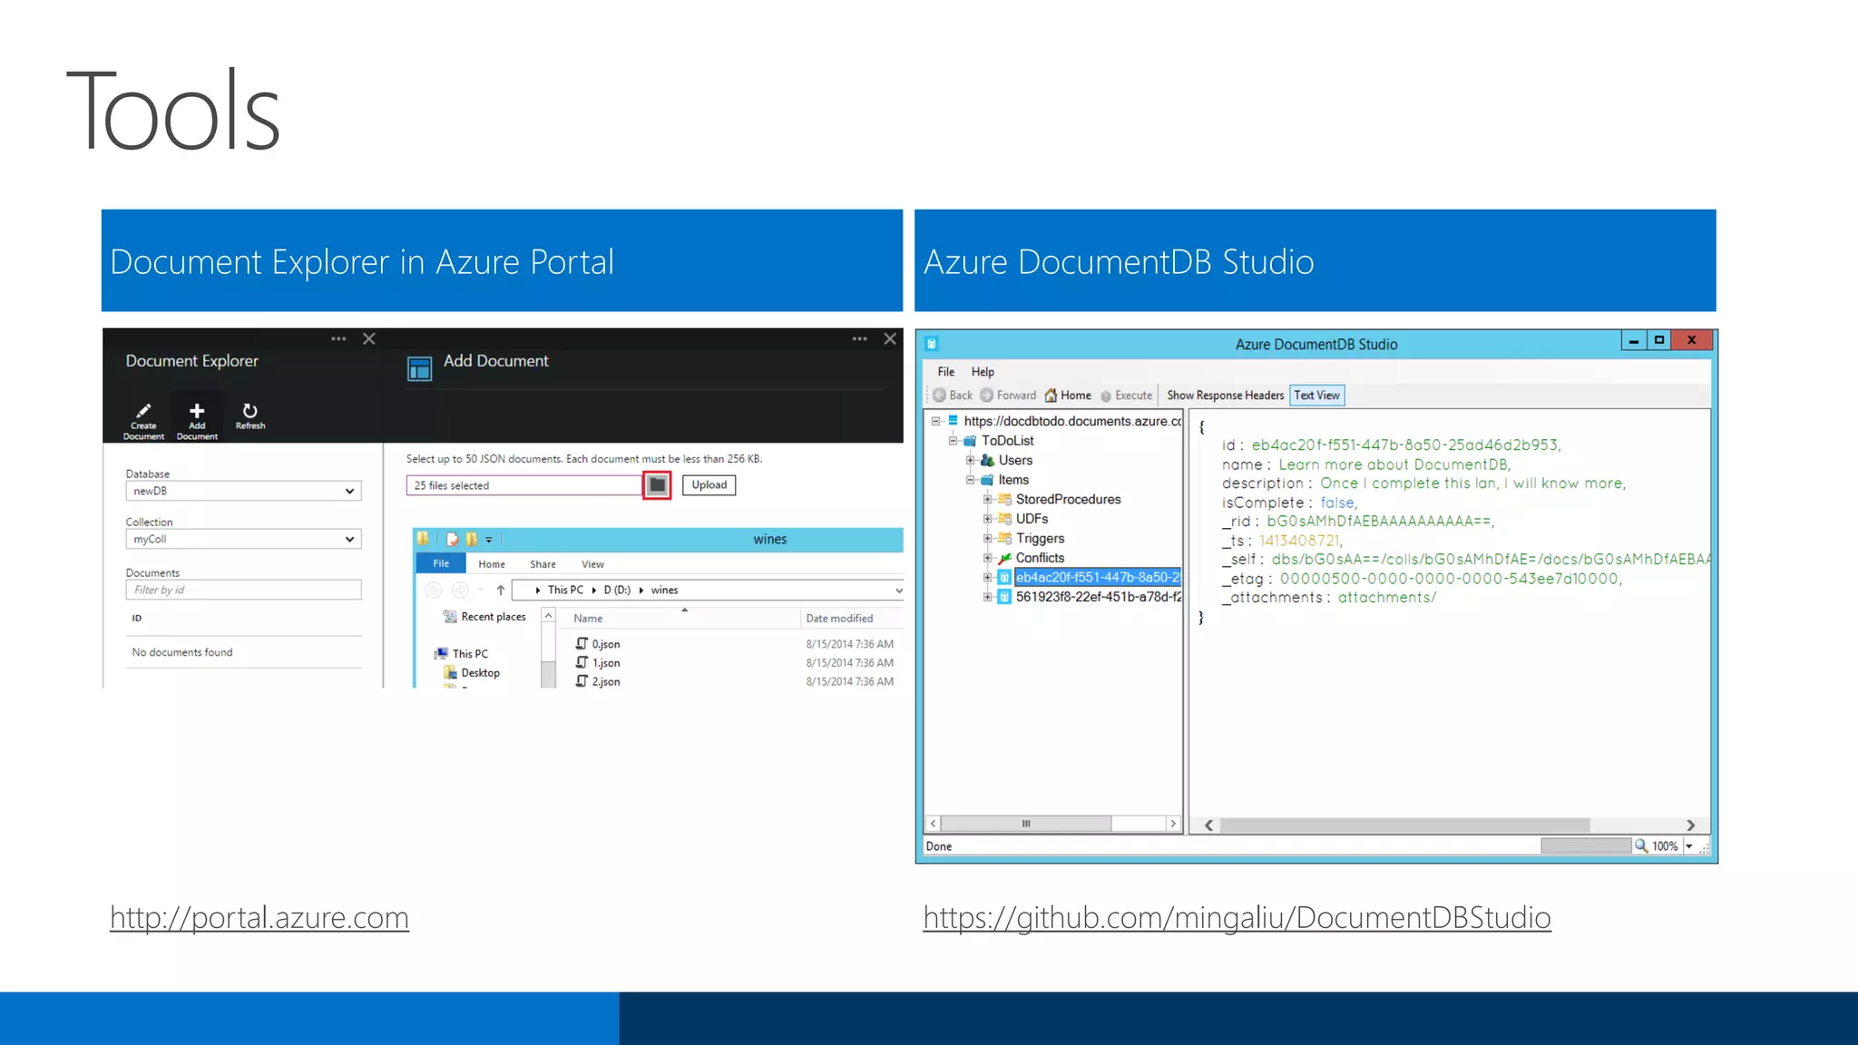
Task: Open the zoom level dropdown arrow beside 100%
Action: (x=1689, y=846)
